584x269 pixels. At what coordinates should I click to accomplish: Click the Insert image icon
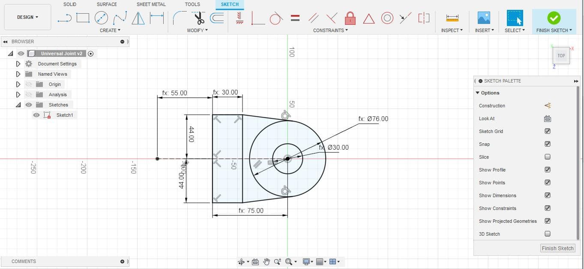pyautogui.click(x=484, y=18)
